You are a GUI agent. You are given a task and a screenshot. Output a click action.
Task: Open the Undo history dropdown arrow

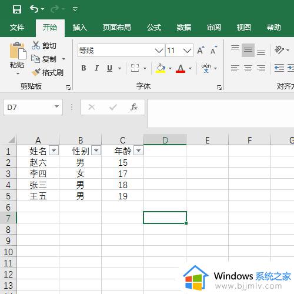(43, 9)
